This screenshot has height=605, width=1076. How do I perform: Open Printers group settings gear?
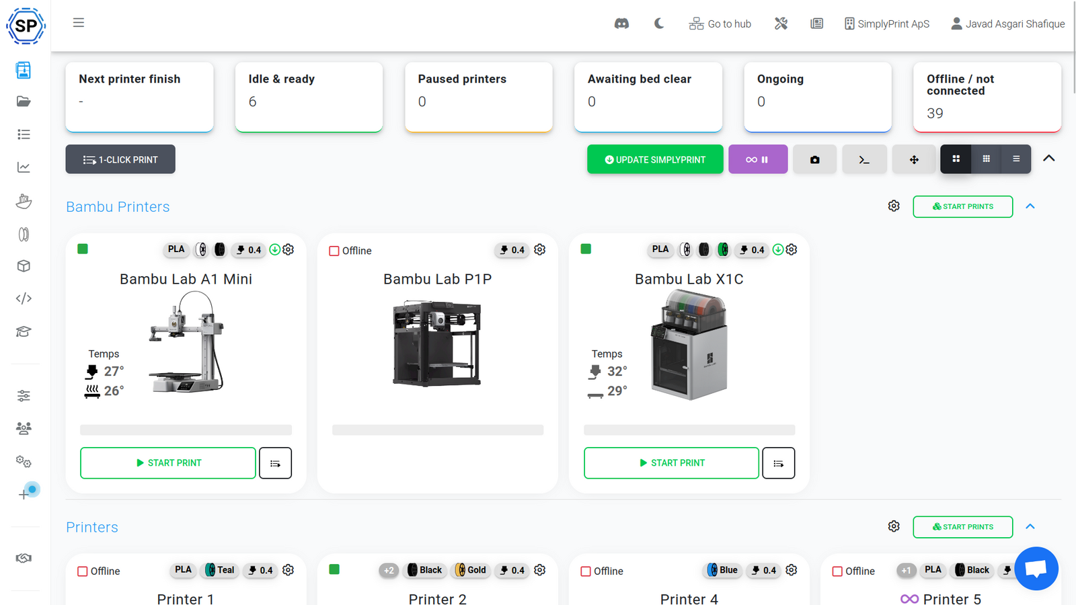click(x=894, y=526)
